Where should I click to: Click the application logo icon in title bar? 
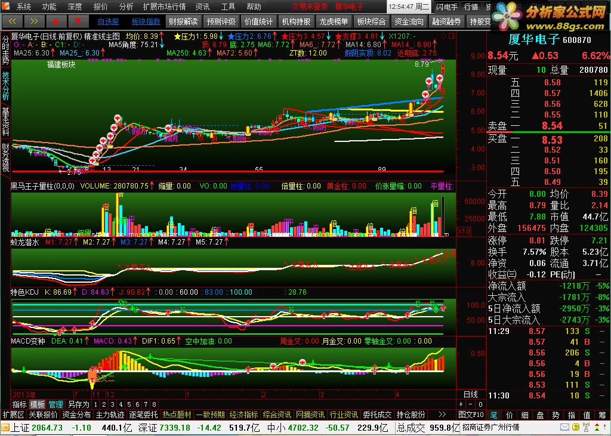(x=5, y=6)
